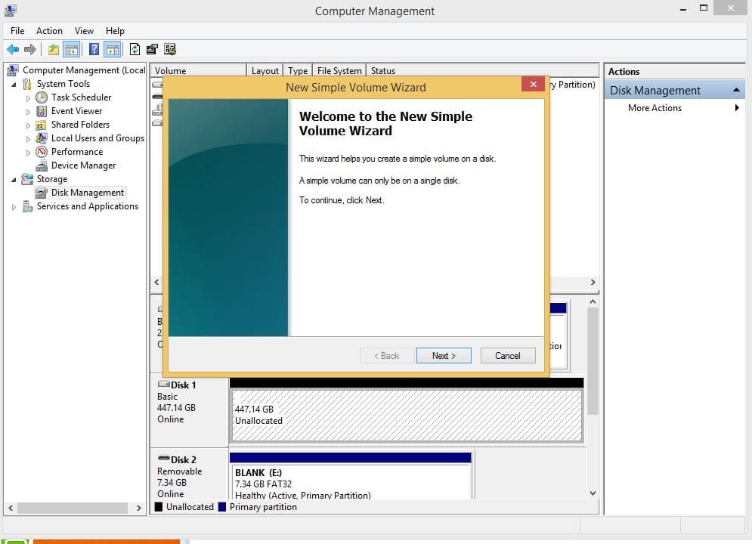The height and width of the screenshot is (544, 752).
Task: Sort by the File System column header
Action: tap(339, 70)
